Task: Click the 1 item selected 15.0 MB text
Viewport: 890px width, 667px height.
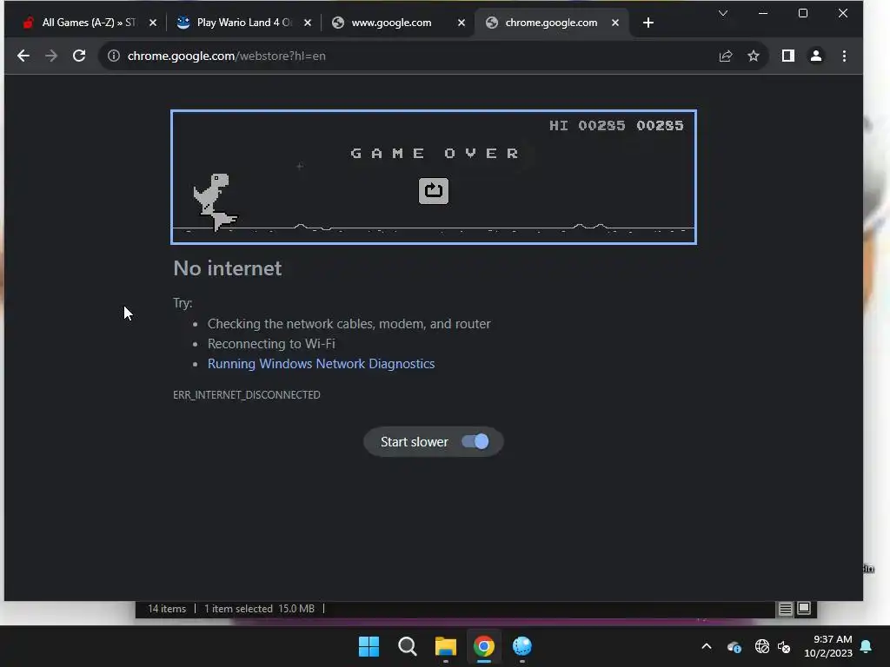Action: coord(259,609)
